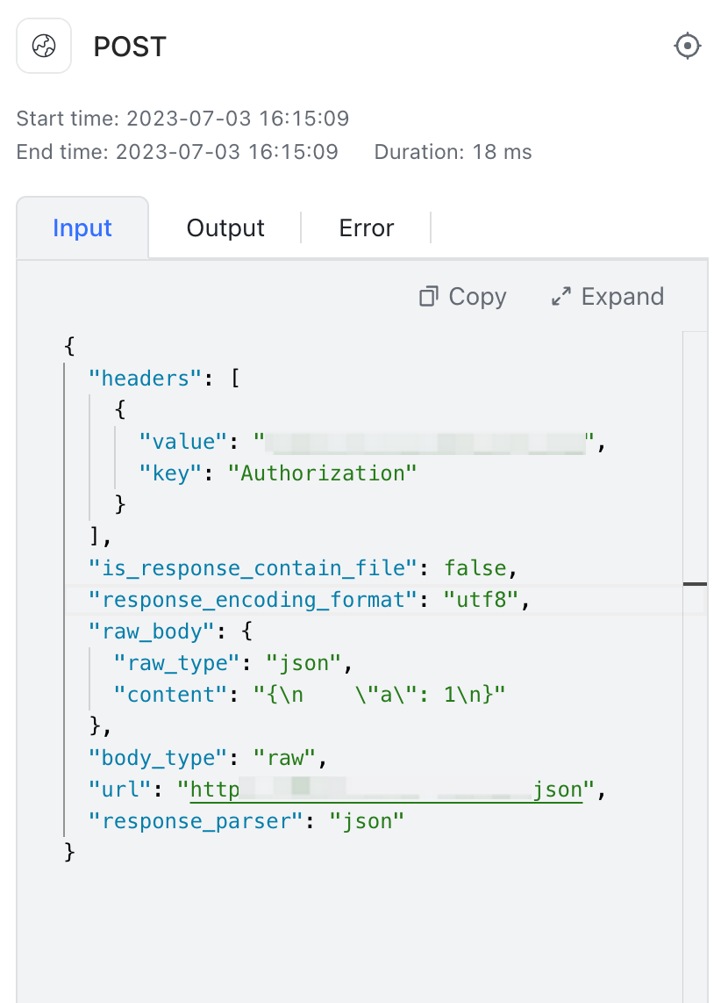Copy the input JSON using the Copy button
Viewport: 721px width, 1003px height.
tap(462, 297)
